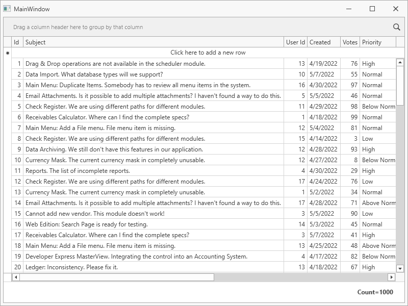The height and width of the screenshot is (306, 408).
Task: Click created date 5/4/2022 in row 7
Action: pos(324,128)
